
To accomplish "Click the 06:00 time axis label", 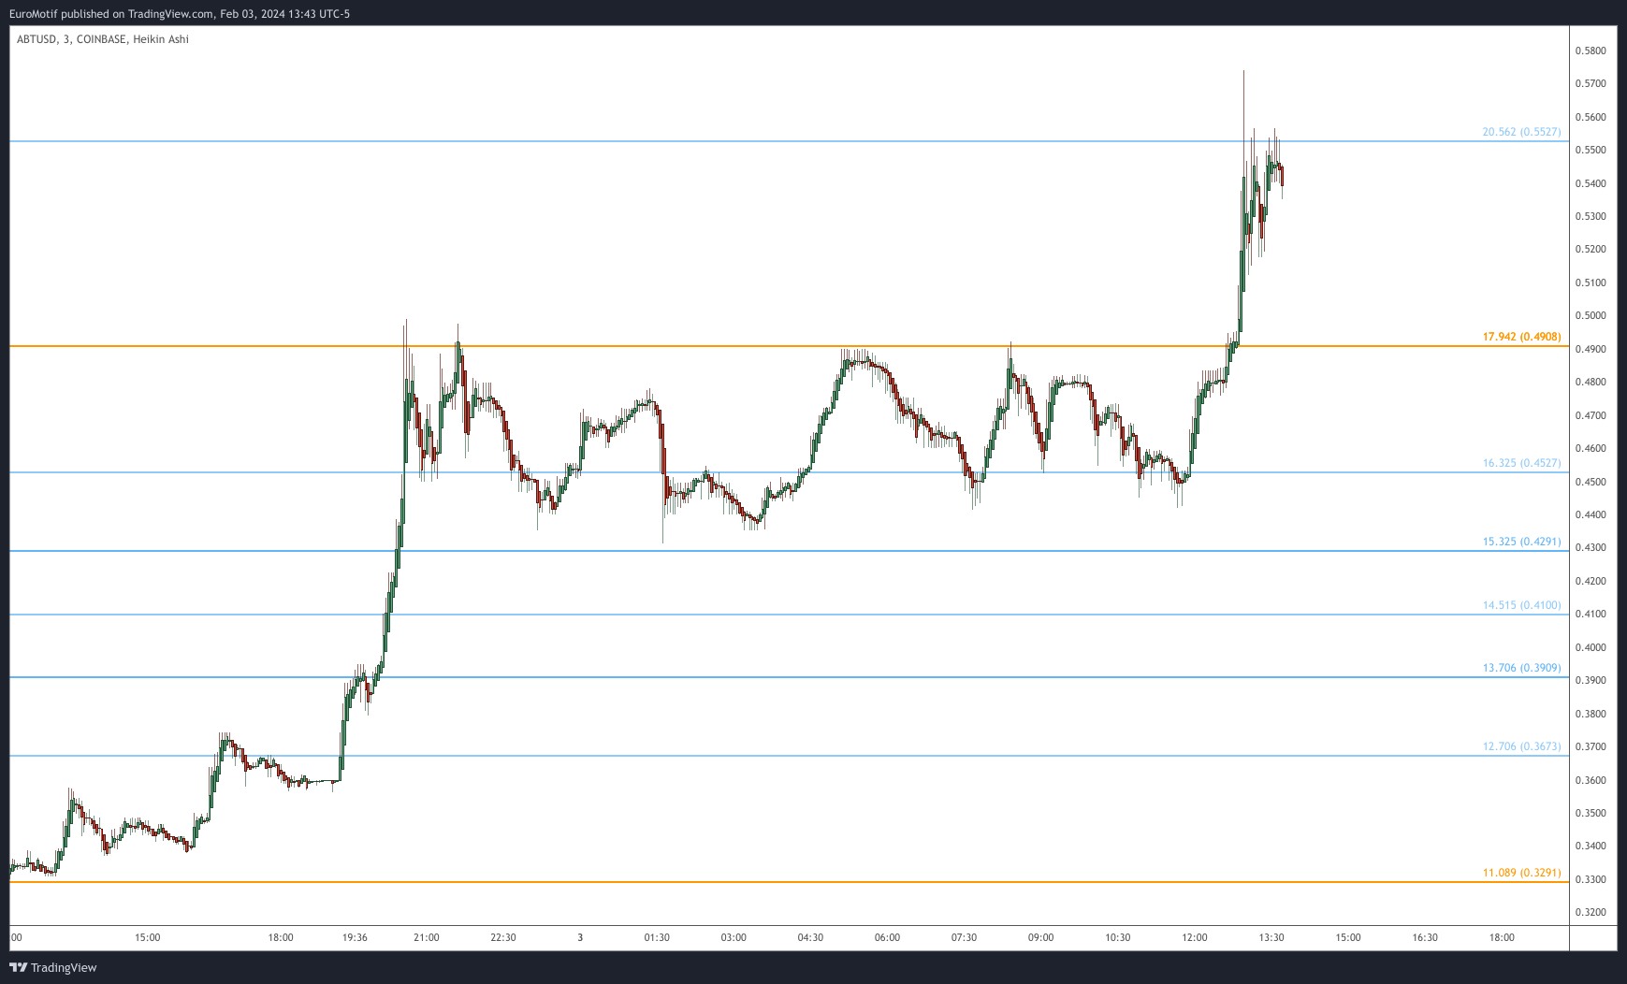I will coord(887,937).
